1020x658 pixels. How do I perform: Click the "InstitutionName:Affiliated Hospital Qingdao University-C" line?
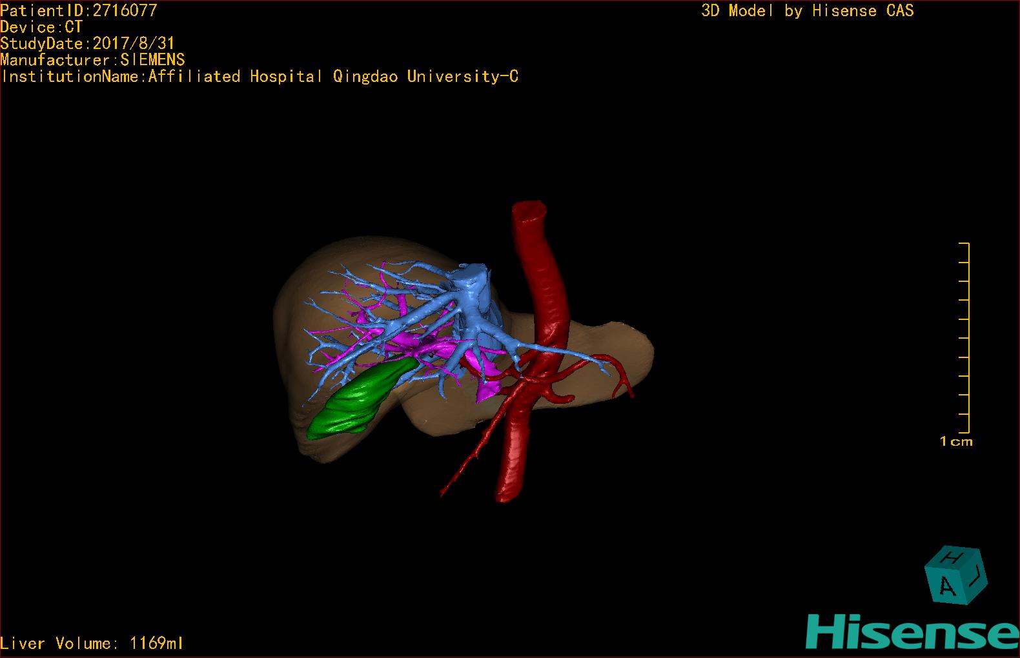click(x=260, y=77)
